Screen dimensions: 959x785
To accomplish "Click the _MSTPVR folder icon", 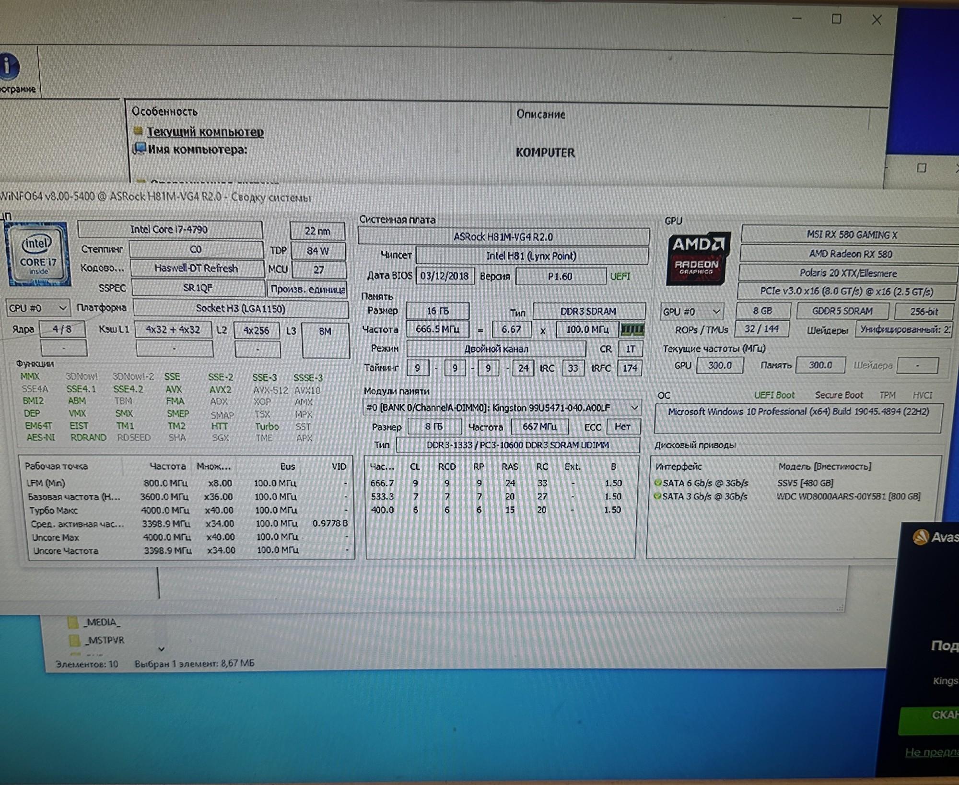I will pyautogui.click(x=74, y=640).
